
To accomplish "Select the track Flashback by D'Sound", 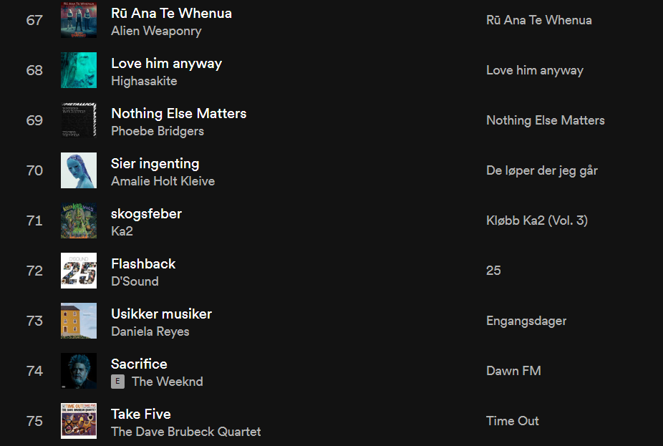I will click(143, 263).
